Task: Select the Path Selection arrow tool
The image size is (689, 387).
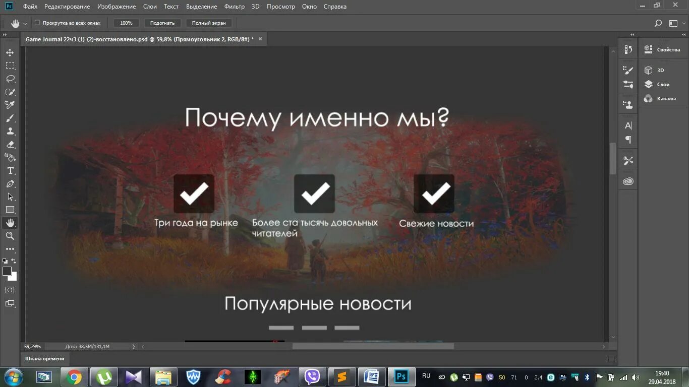Action: [x=10, y=197]
